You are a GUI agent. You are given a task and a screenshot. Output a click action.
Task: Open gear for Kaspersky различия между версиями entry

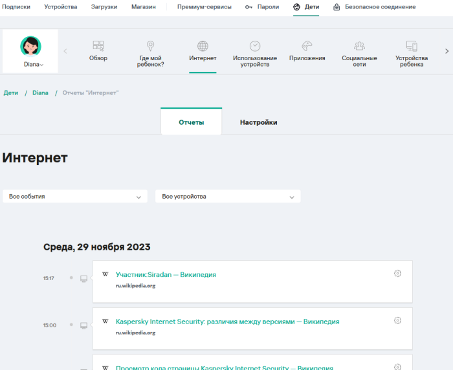tap(397, 320)
